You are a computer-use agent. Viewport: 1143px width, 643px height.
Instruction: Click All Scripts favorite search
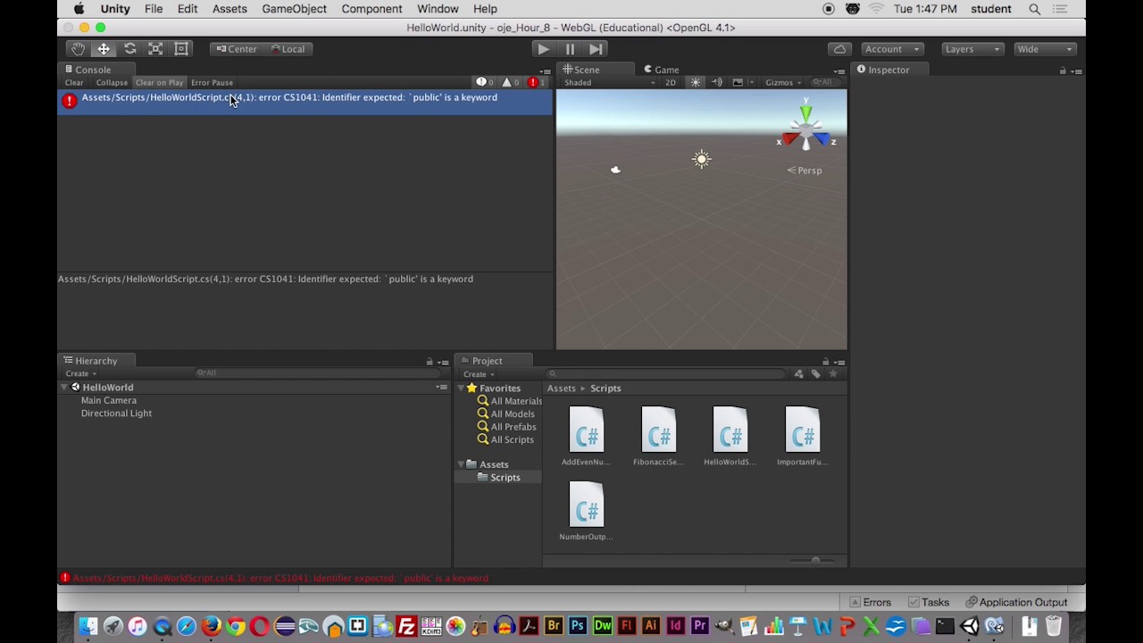[505, 439]
